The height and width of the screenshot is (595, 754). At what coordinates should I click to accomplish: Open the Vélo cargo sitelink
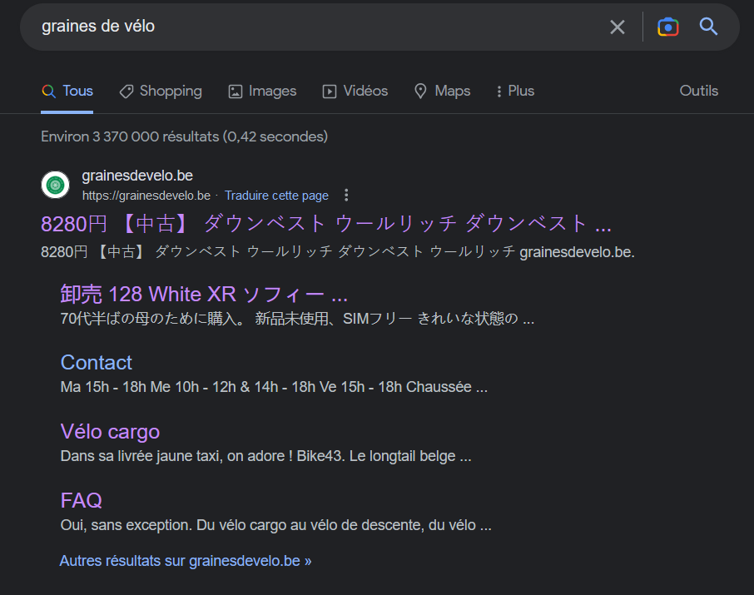110,432
